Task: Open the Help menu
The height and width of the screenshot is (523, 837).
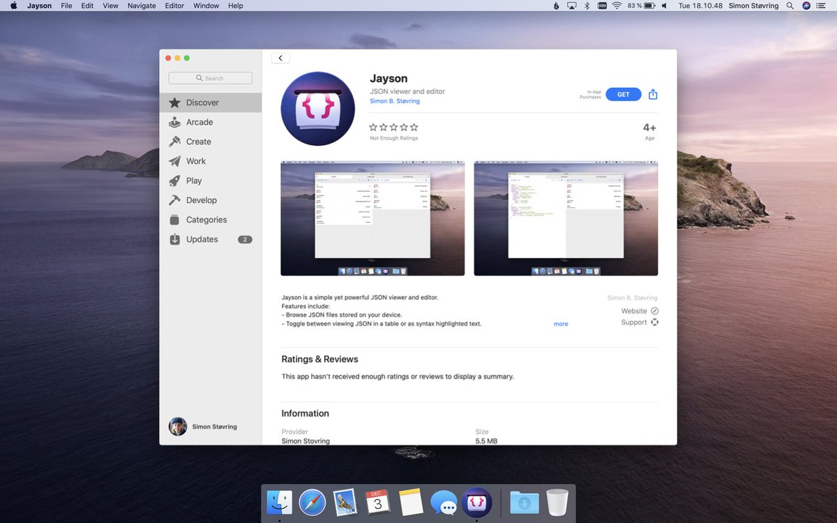Action: (x=236, y=6)
